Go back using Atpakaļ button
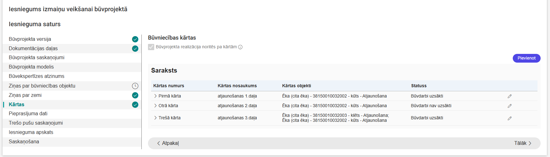The image size is (550, 157). [x=168, y=143]
